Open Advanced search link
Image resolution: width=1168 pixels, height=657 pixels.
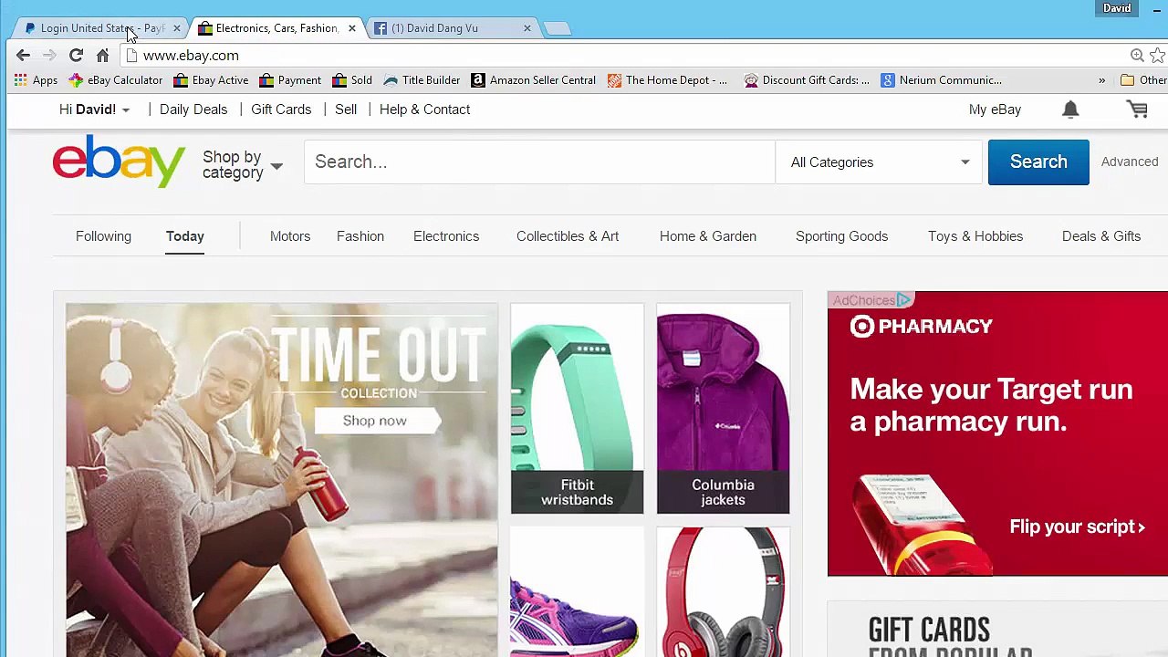[x=1130, y=162]
